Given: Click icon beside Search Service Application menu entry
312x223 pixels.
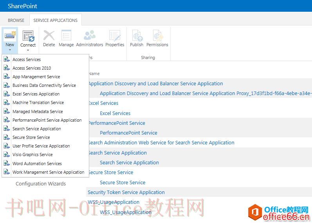Looking at the screenshot, I should tap(7, 128).
